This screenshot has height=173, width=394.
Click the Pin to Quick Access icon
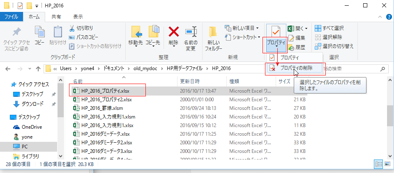pyautogui.click(x=16, y=32)
